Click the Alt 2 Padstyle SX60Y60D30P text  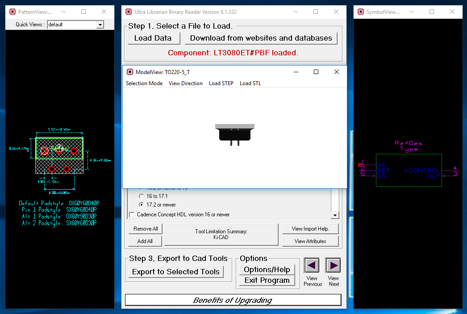[59, 223]
